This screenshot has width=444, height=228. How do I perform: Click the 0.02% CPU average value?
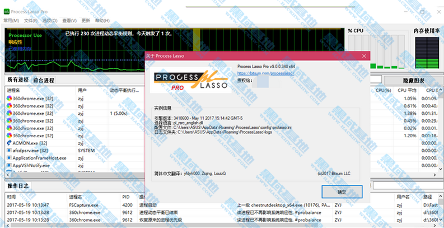tap(410, 128)
